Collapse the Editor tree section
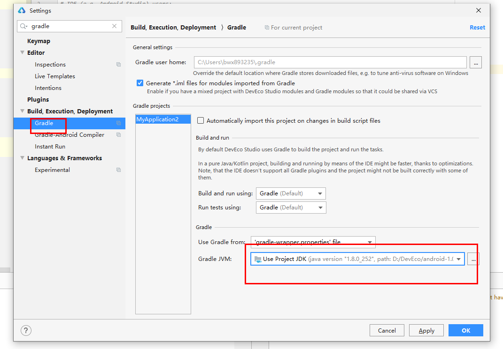Image resolution: width=503 pixels, height=349 pixels. (22, 52)
